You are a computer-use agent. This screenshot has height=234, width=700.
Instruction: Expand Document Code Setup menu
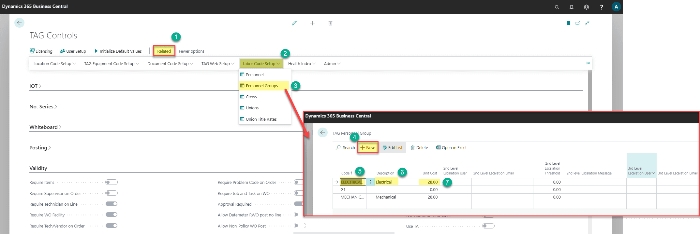170,63
